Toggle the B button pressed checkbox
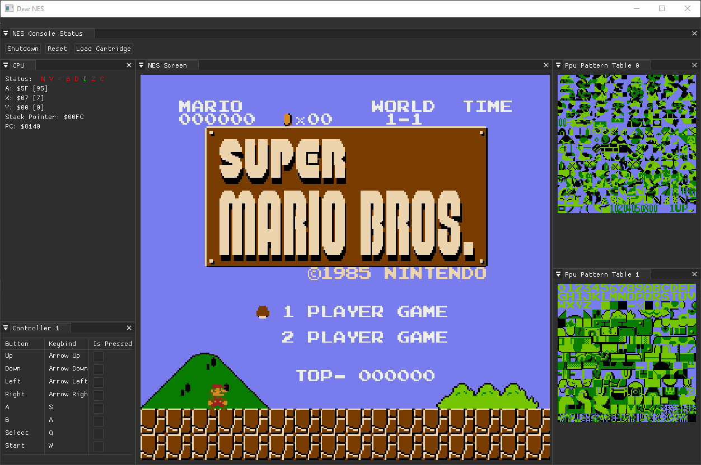Viewport: 701px width, 465px height. coord(98,421)
